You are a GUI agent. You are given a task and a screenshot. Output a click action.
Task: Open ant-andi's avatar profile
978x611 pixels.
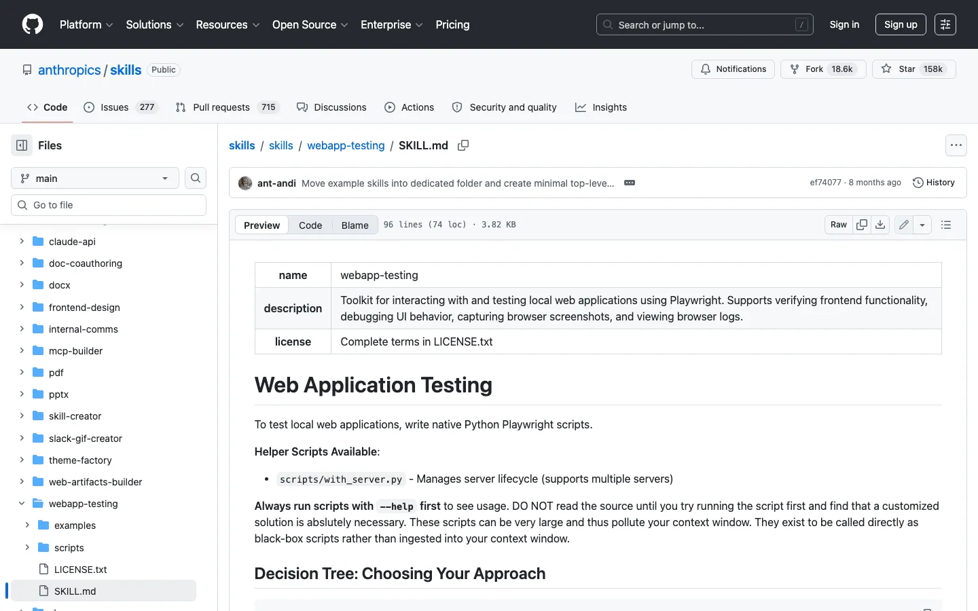245,183
